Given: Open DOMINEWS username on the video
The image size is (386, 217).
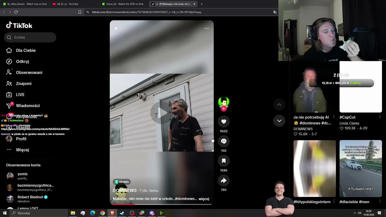Looking at the screenshot, I should click(125, 190).
